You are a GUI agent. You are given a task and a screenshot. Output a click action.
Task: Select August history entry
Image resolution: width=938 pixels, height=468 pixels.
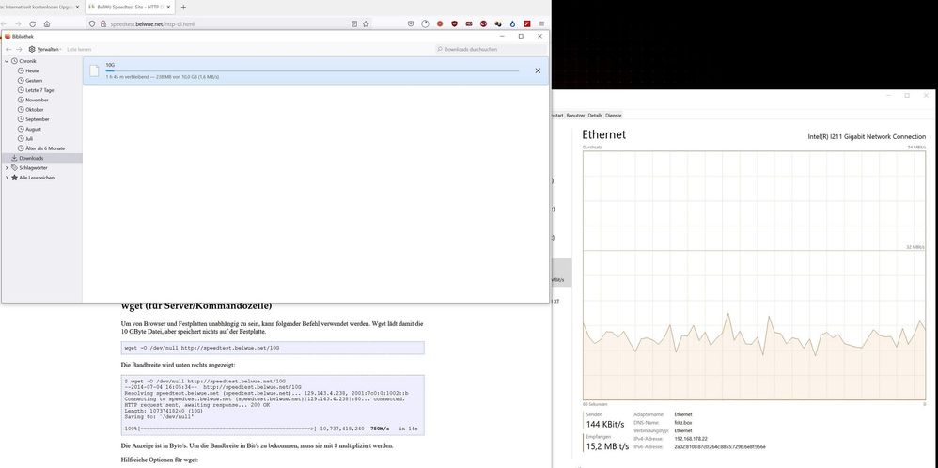34,129
